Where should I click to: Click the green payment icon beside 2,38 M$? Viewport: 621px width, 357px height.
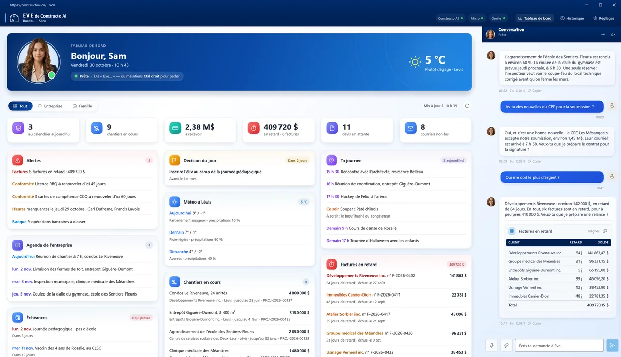pyautogui.click(x=175, y=128)
